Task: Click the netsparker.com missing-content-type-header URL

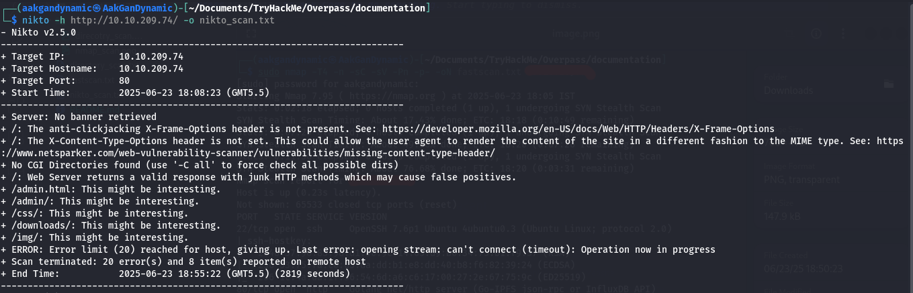Action: coord(249,153)
